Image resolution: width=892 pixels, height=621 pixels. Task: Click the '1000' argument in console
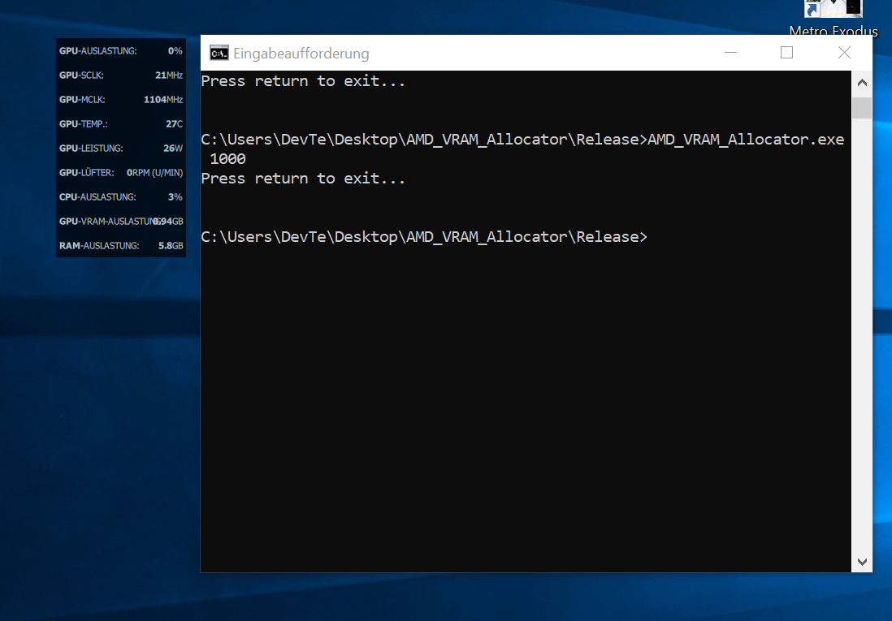(x=227, y=159)
